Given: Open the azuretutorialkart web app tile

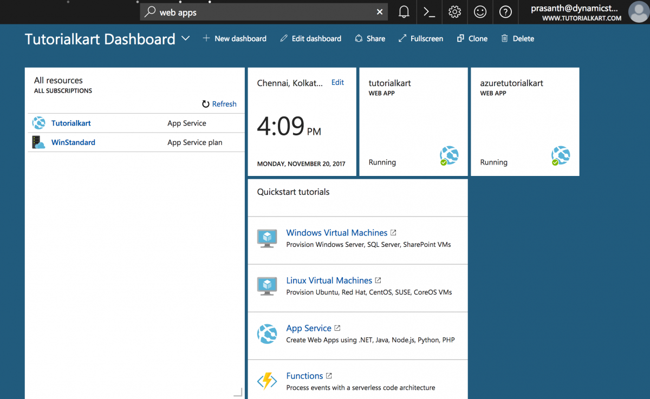Looking at the screenshot, I should [525, 122].
